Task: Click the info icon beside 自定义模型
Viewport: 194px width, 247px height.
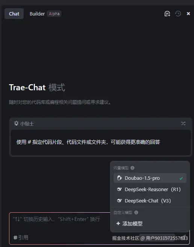Action: [136, 213]
